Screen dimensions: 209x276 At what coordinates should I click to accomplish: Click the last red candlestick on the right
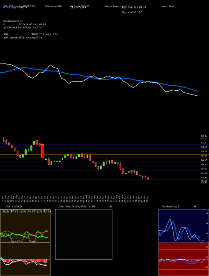pyautogui.click(x=148, y=179)
